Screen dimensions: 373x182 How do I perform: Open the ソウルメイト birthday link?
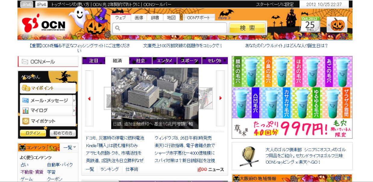tap(286, 46)
